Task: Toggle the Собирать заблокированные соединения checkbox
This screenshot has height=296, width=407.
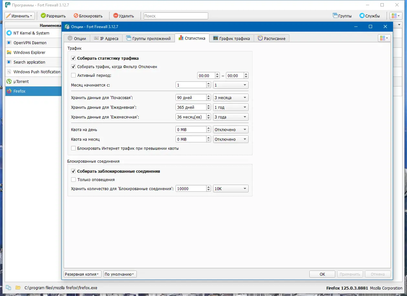Action: [x=73, y=171]
